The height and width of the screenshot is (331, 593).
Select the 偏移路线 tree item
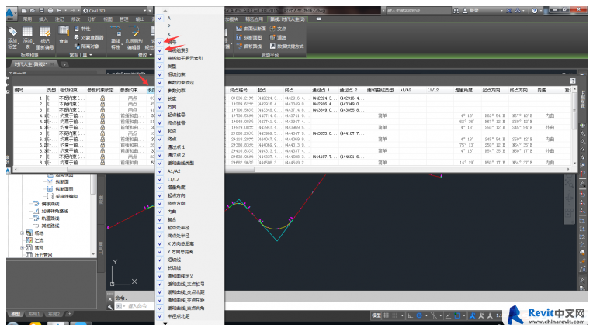coord(50,204)
